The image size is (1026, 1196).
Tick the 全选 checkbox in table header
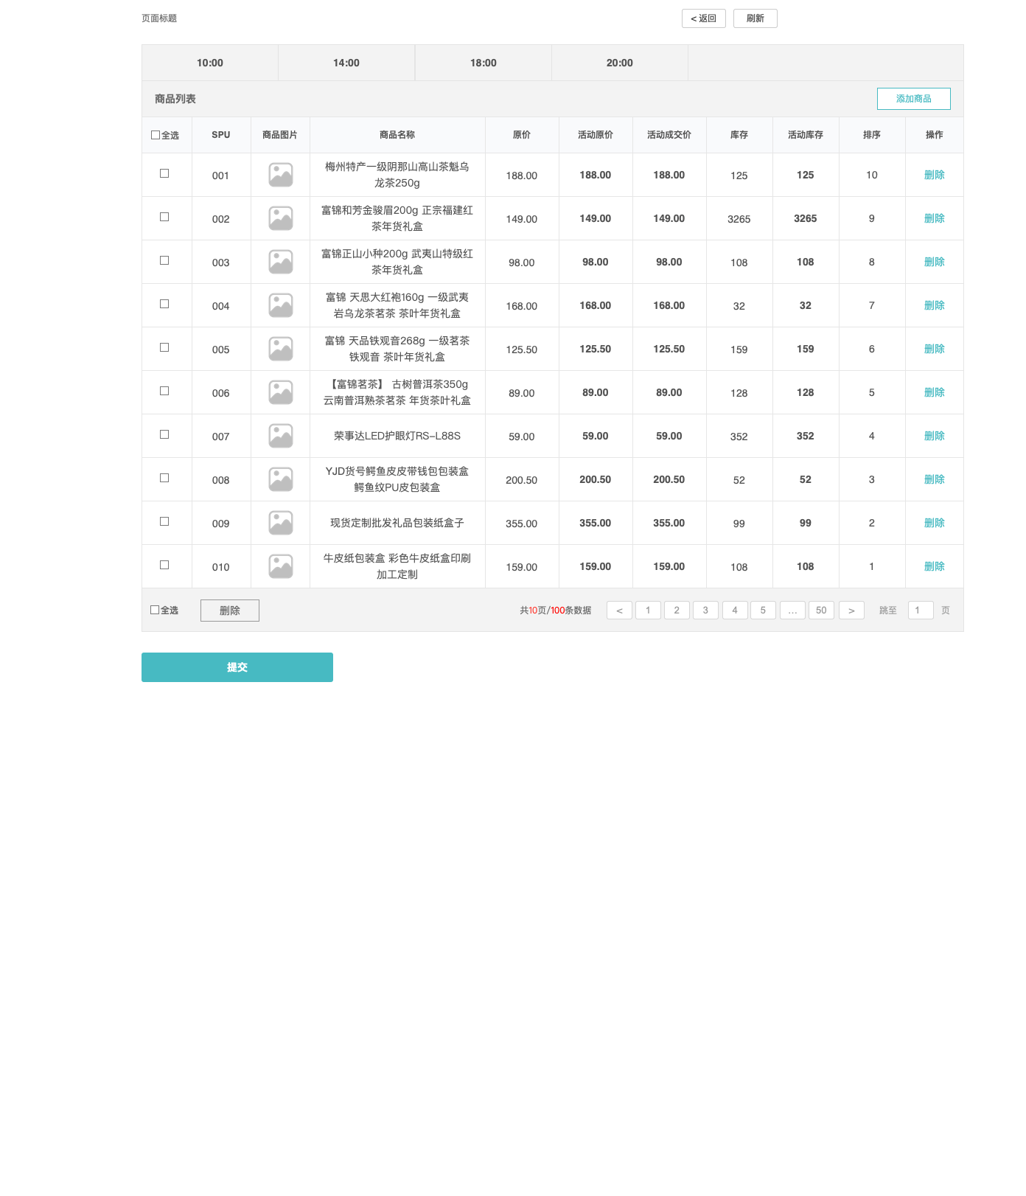(x=156, y=135)
